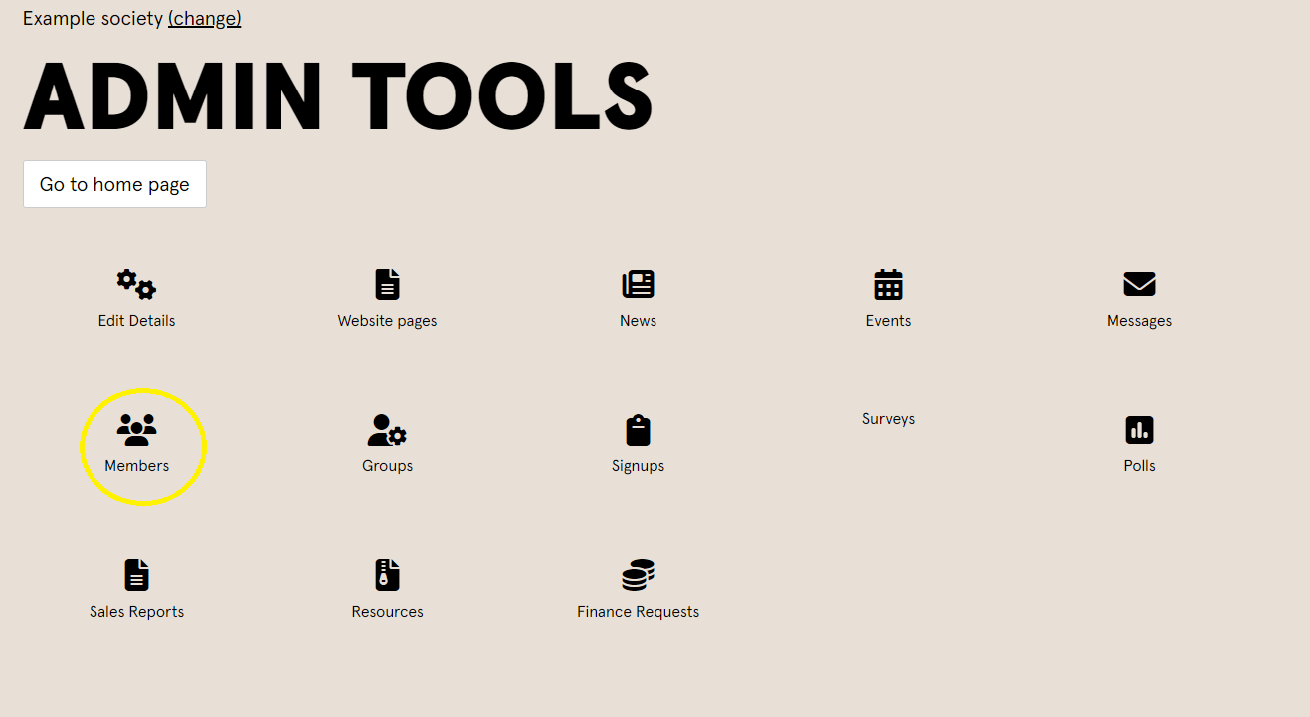The height and width of the screenshot is (717, 1310).
Task: Open the Events calendar icon
Action: point(888,284)
